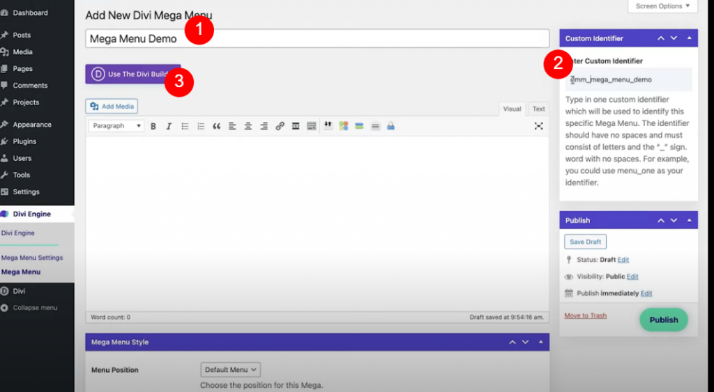Viewport: 714px width, 392px height.
Task: Insert a numbered list
Action: (201, 127)
